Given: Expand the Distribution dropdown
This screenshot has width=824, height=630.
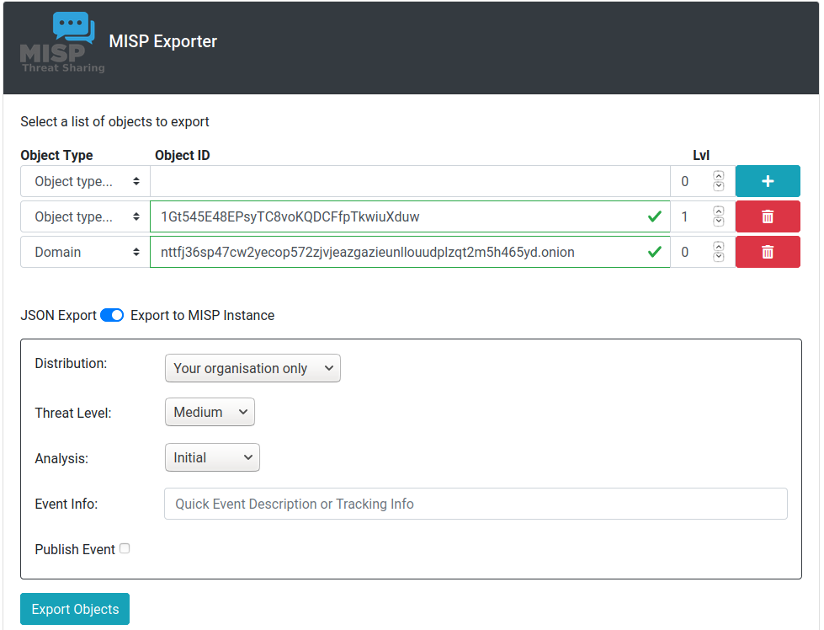Looking at the screenshot, I should [253, 368].
